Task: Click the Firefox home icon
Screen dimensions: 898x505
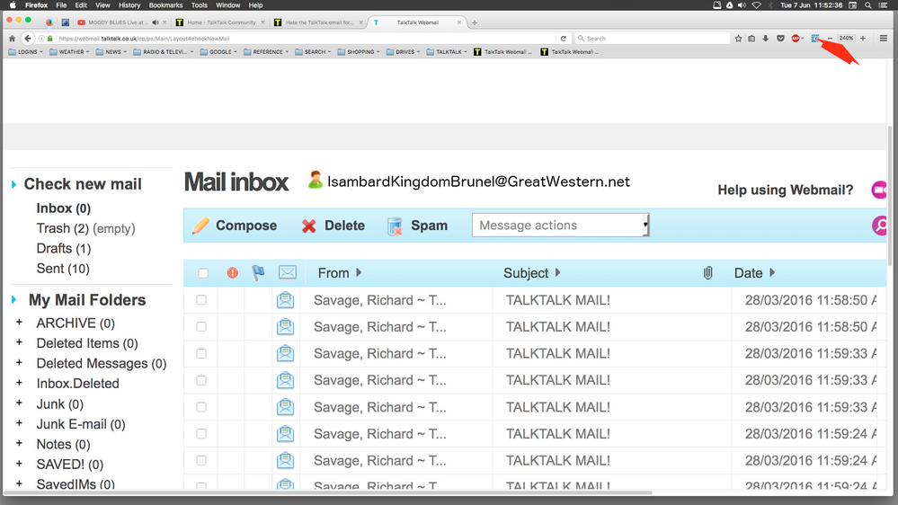Action: 12,39
